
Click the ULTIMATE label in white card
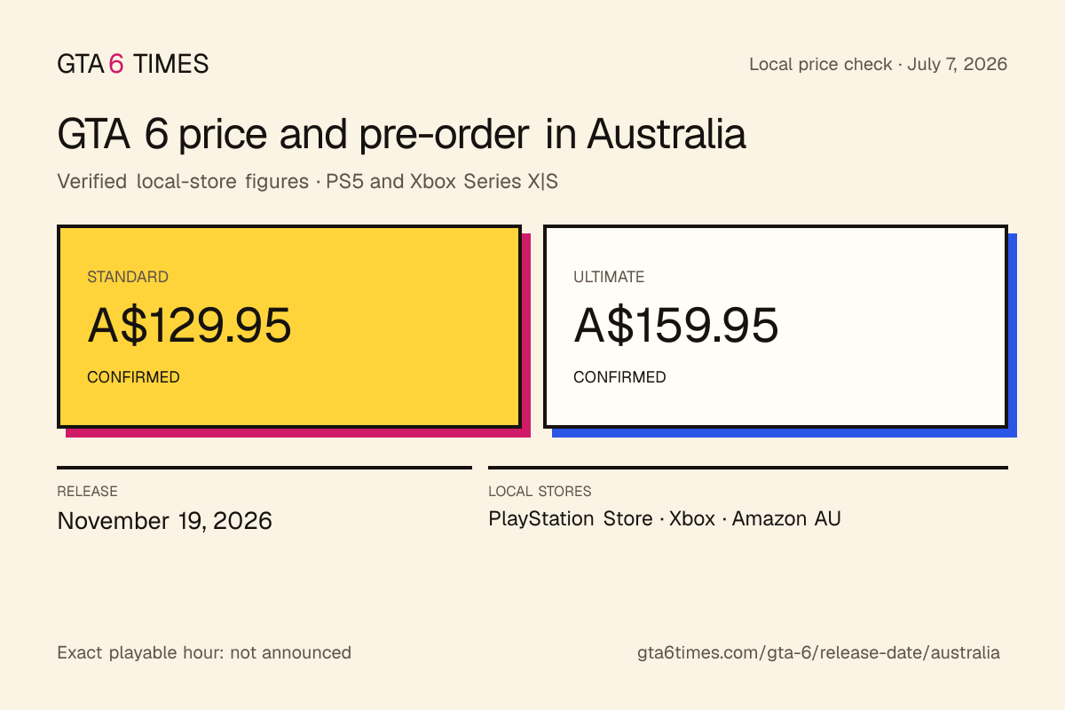[x=609, y=277]
